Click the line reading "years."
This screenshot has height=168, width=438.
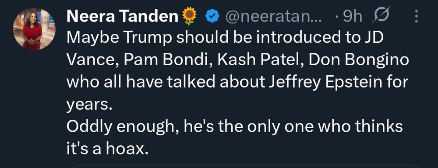(89, 105)
